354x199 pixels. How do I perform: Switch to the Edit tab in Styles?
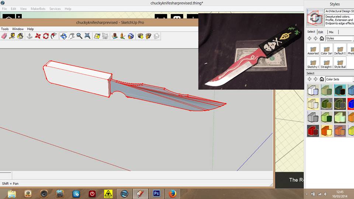coord(320,32)
